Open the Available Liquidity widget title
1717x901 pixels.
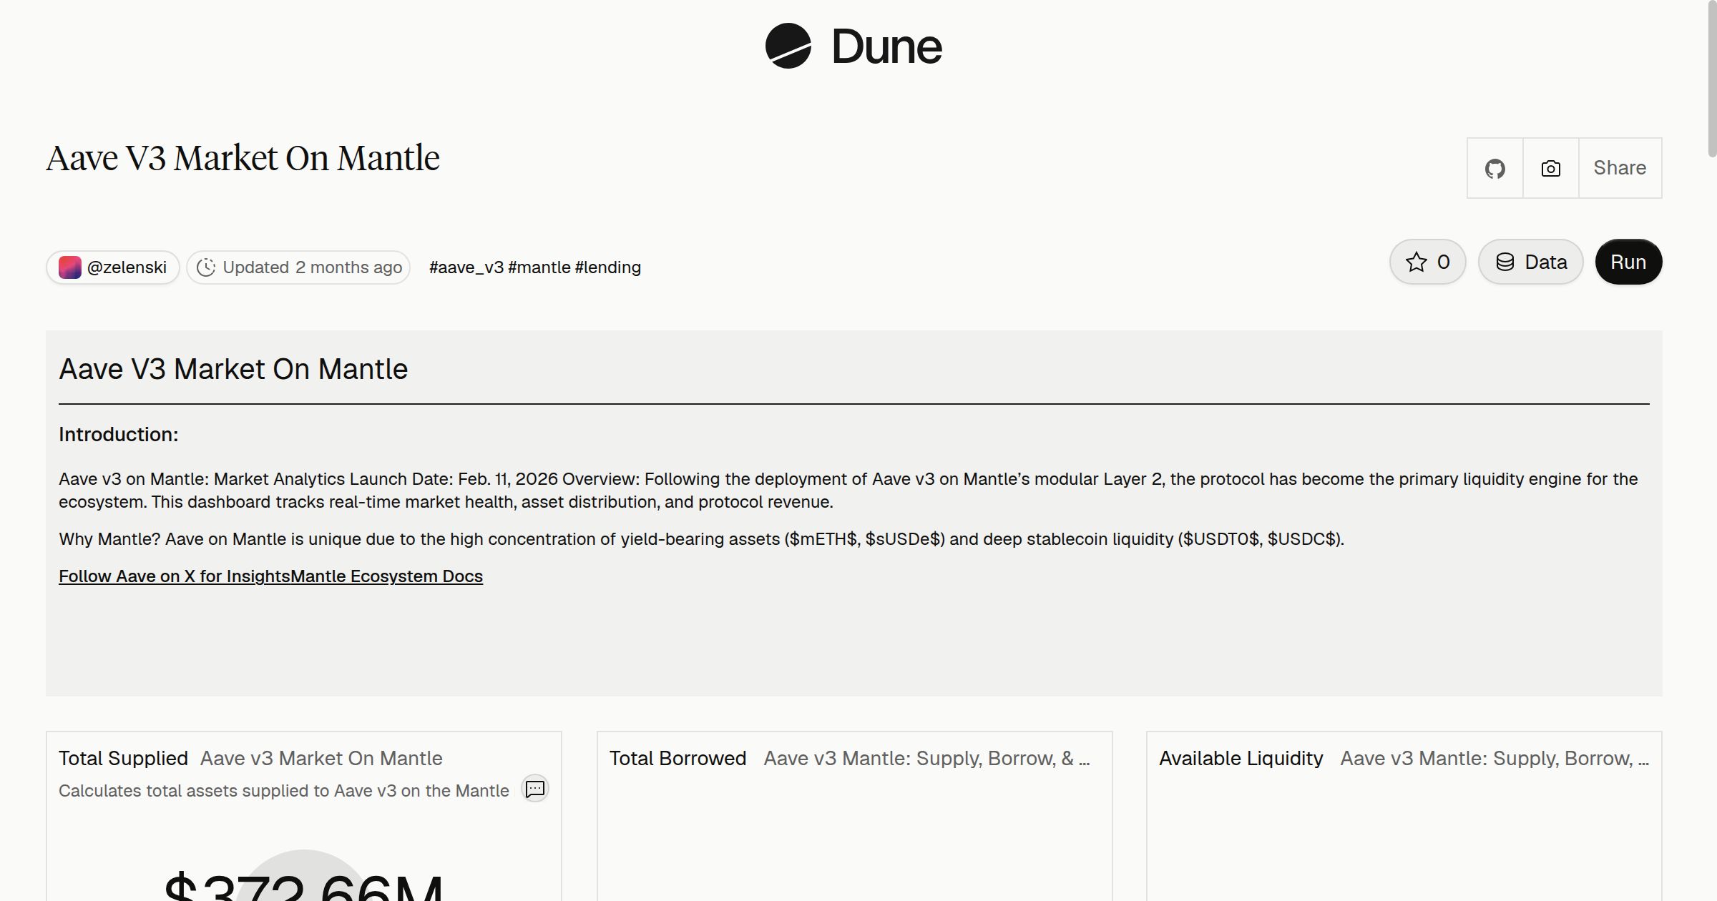(1241, 758)
